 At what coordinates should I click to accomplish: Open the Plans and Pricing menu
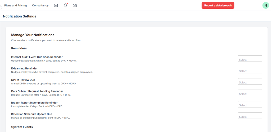15,5
